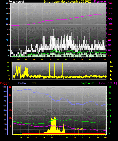This screenshot has height=141, width=118.
Task: Click the 25 rain scale value
Action: coord(10,95)
